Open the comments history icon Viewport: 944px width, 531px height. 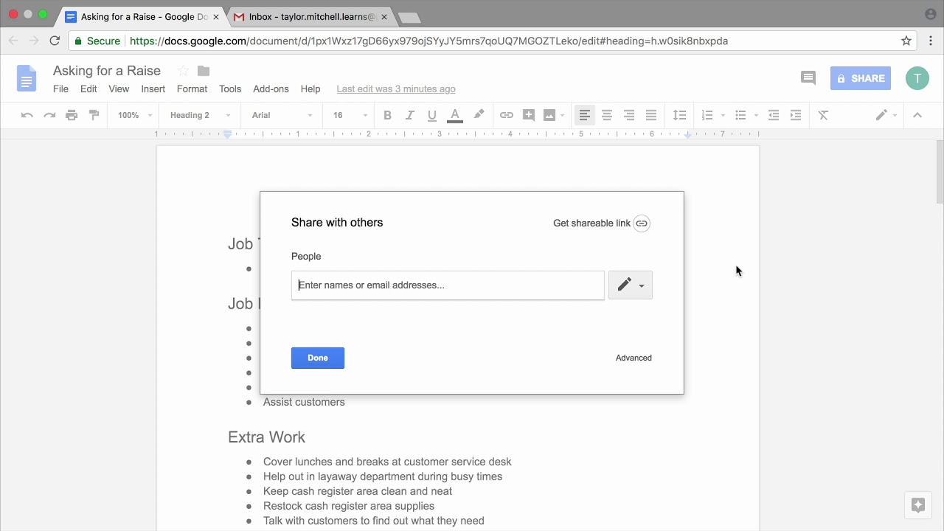pyautogui.click(x=808, y=77)
